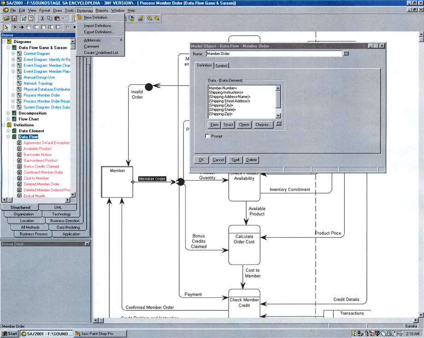
Task: Click the Calculate Order Cost process box
Action: click(244, 245)
